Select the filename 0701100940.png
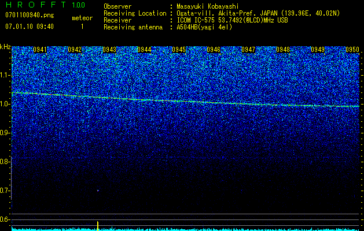 click(x=30, y=16)
